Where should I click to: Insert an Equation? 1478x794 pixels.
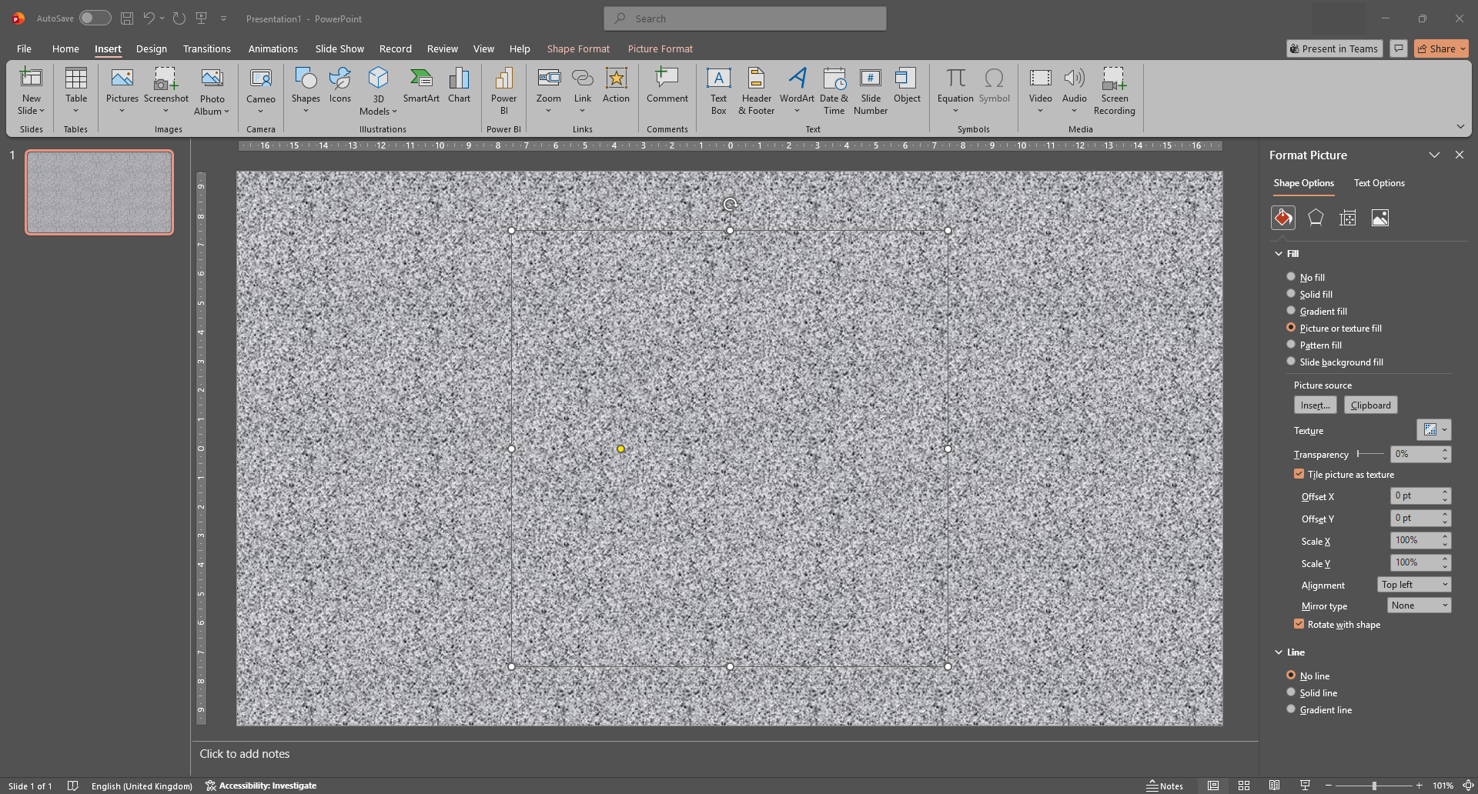click(x=955, y=90)
